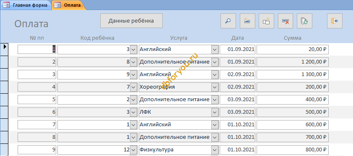Click the date field in row 9

pos(238,149)
